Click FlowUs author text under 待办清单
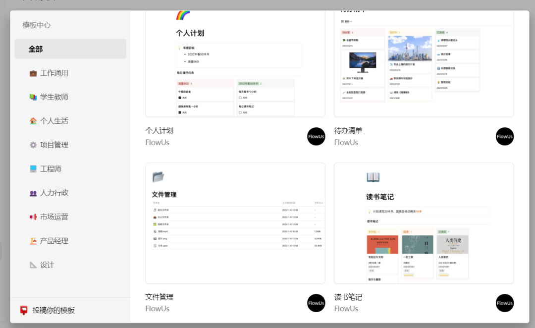 [346, 142]
